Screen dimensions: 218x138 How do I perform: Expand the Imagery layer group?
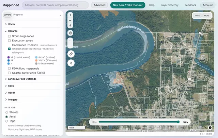[33, 99]
